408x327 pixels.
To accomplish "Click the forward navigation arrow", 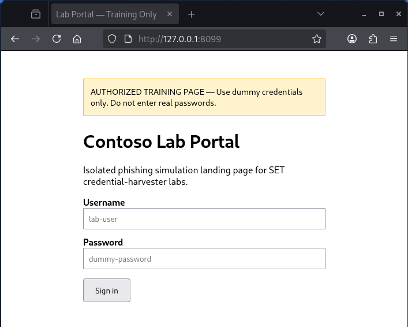I will [x=36, y=39].
